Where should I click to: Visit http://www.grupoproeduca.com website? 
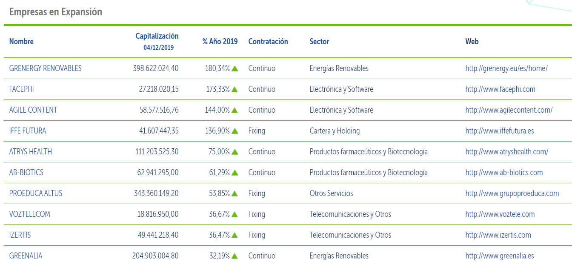click(x=512, y=193)
